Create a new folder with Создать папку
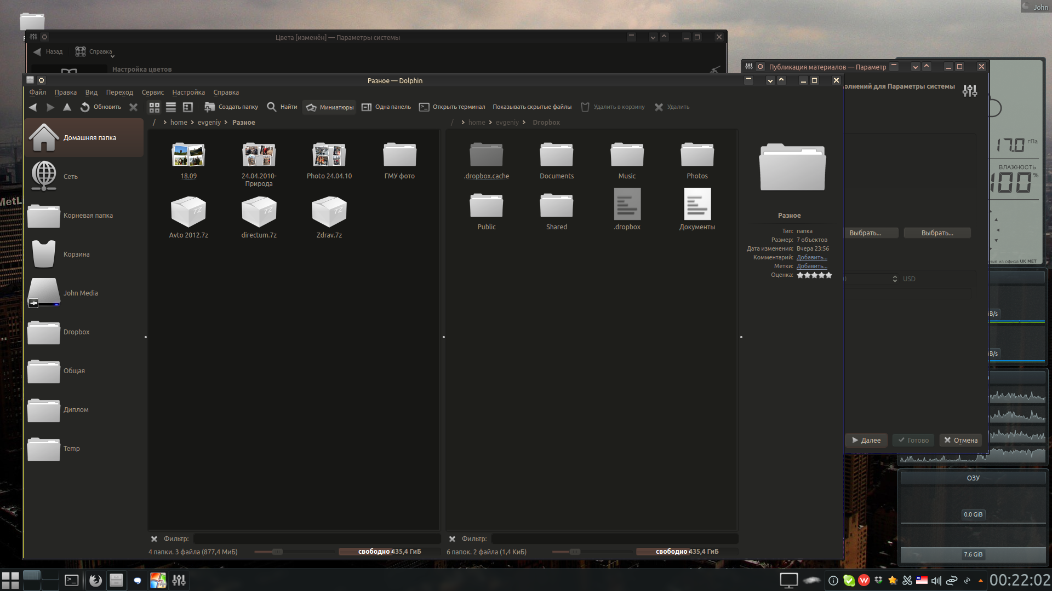Screen dimensions: 1052x591 tap(231, 107)
